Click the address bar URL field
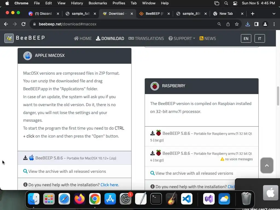This screenshot has width=280, height=210. coord(125,24)
